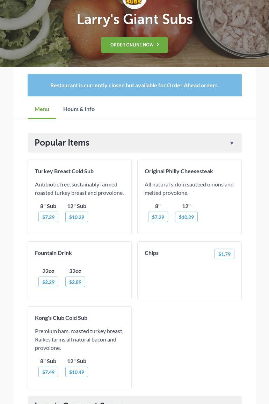Select 8" Original Philly Cheesesteak price

tap(158, 217)
